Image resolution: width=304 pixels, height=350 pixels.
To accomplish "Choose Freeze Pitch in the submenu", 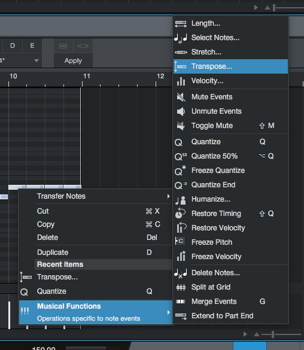I will coord(230,242).
